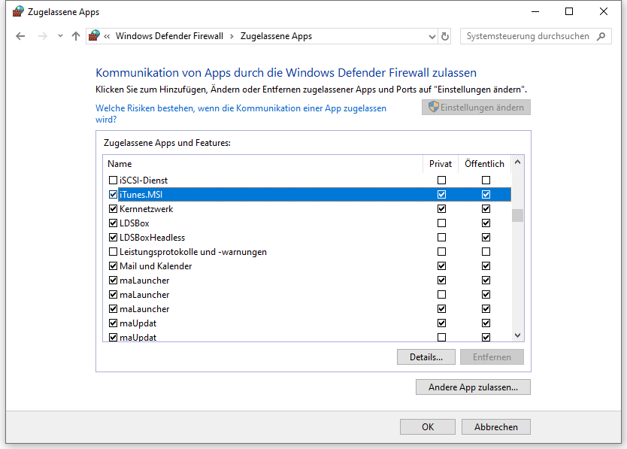This screenshot has width=627, height=449.
Task: Uncheck Privat for Mail und Kalender
Action: click(441, 265)
